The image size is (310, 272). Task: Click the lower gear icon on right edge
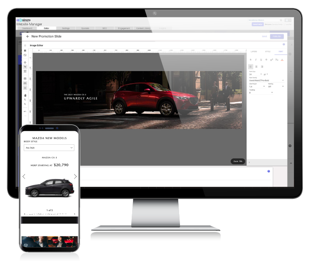pyautogui.click(x=290, y=146)
